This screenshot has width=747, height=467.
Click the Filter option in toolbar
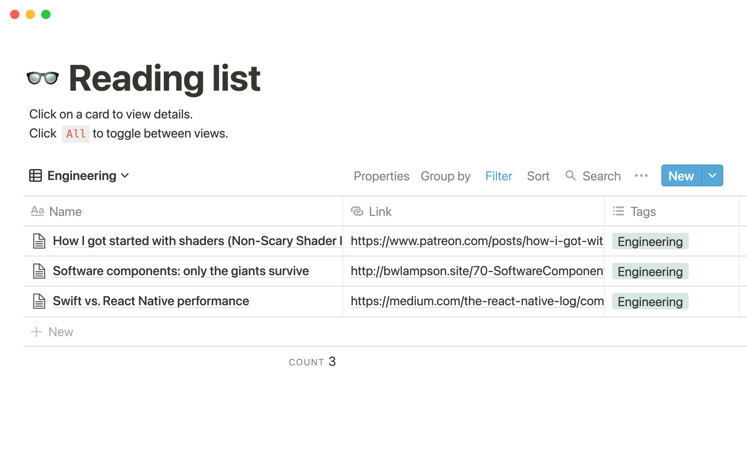pos(498,176)
